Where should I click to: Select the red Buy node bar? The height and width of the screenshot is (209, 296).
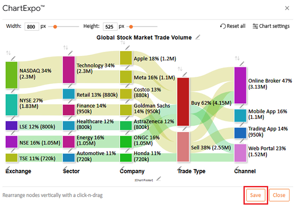(x=183, y=101)
